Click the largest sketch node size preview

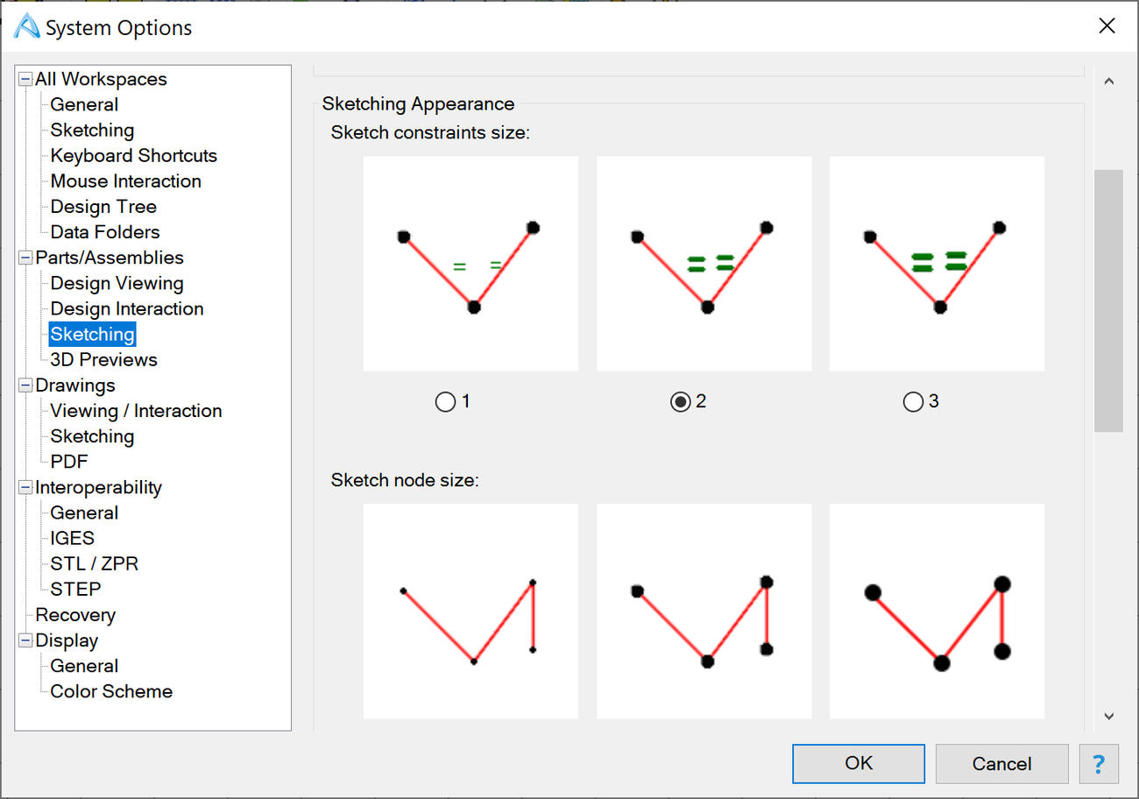click(937, 611)
